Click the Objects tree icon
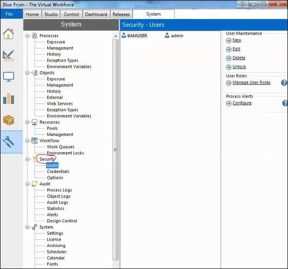Viewport: 288px width, 269px height. [x=35, y=73]
